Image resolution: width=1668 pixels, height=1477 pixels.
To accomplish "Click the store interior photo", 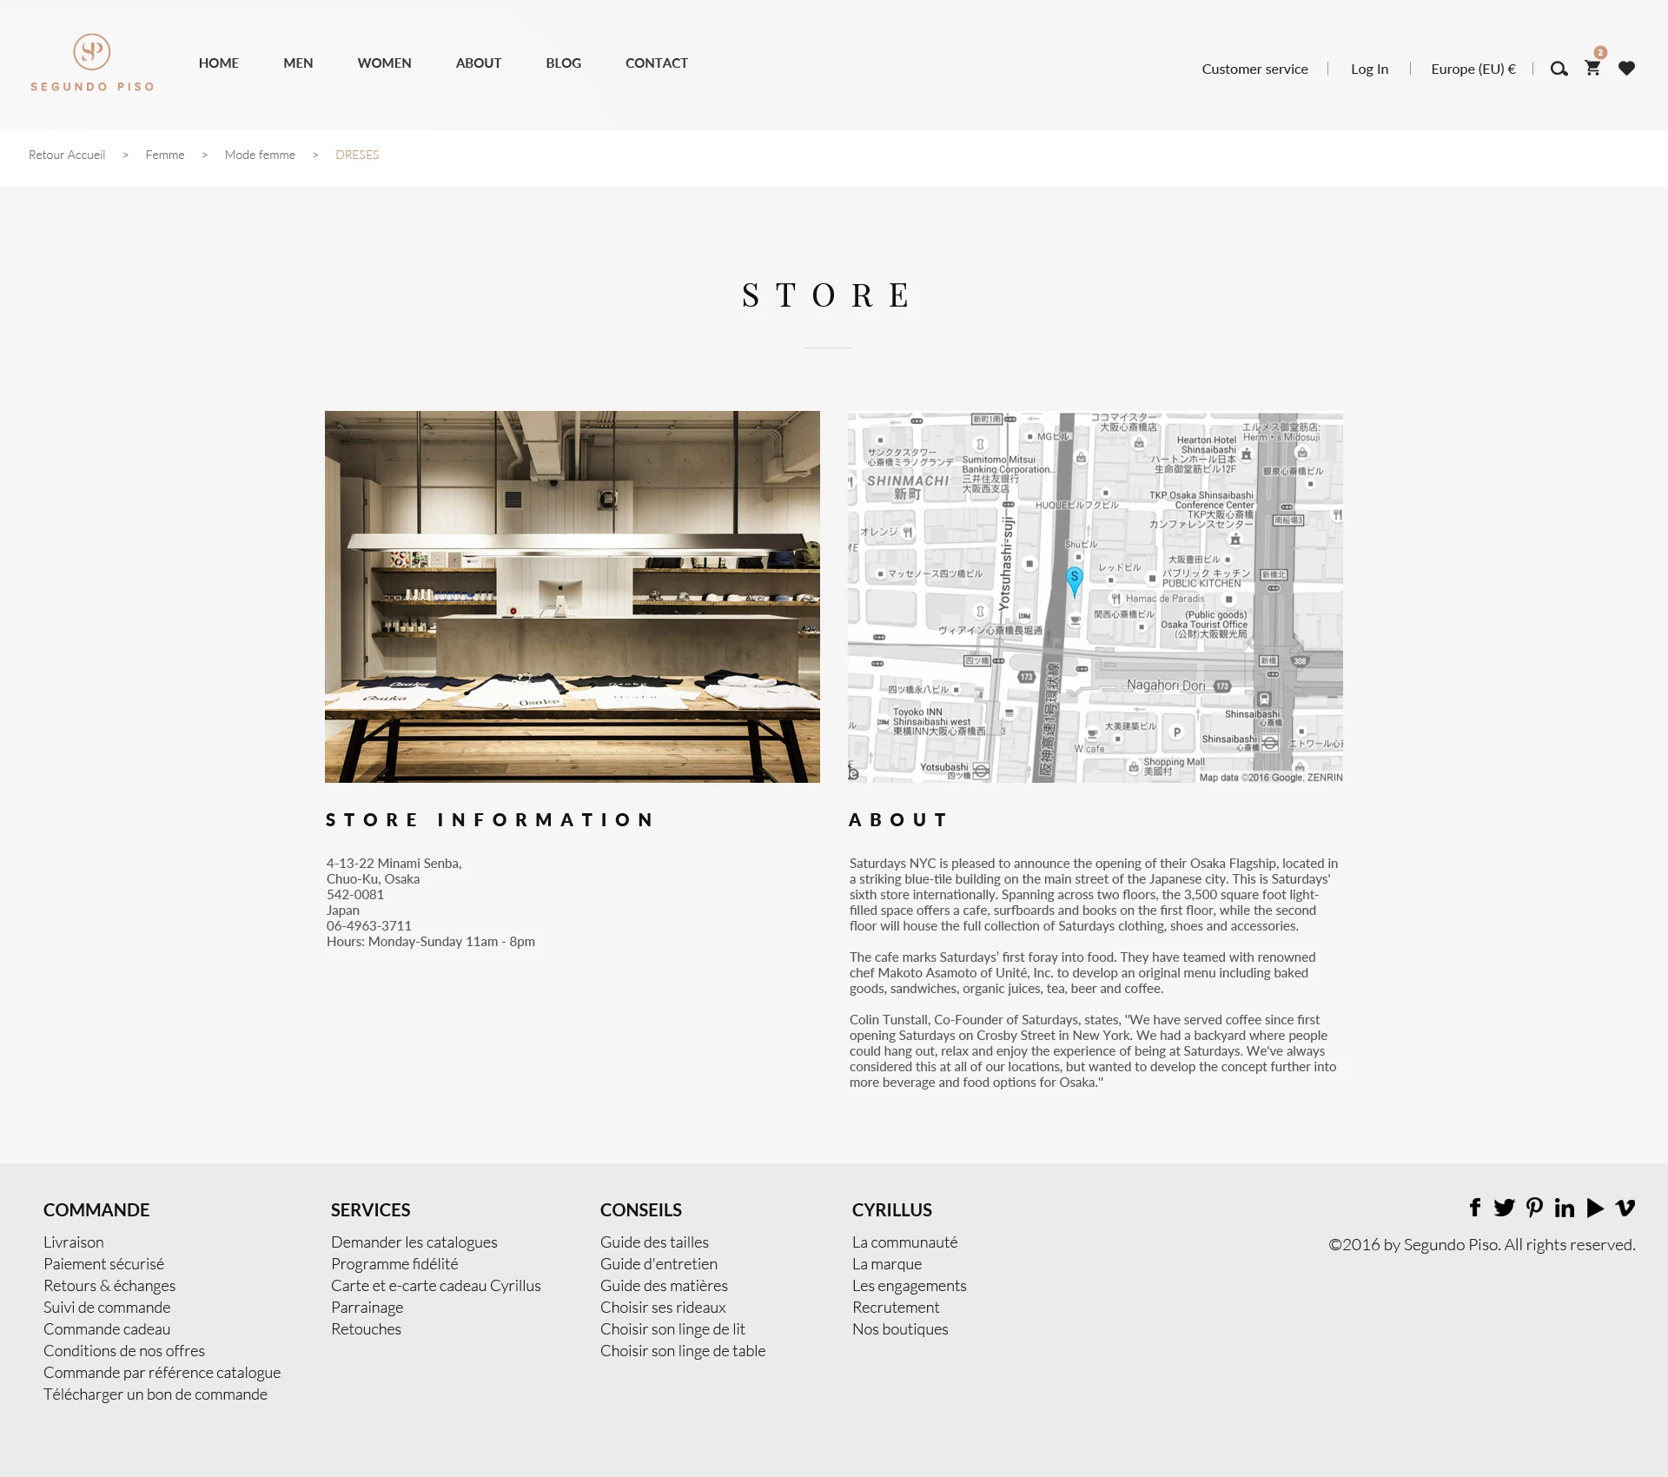I will tap(573, 597).
